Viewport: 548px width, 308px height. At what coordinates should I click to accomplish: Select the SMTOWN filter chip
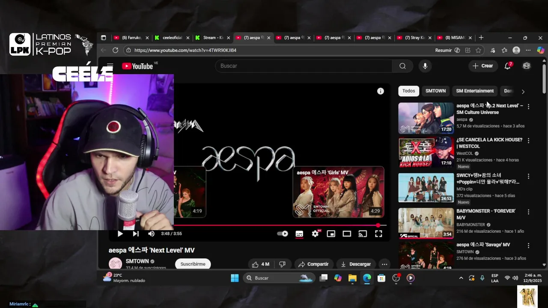pos(435,91)
